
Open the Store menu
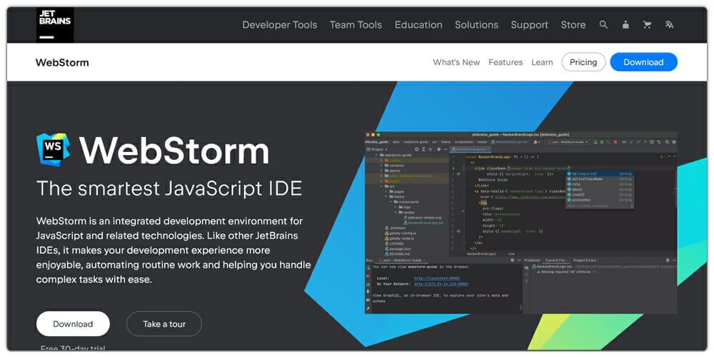pyautogui.click(x=573, y=25)
